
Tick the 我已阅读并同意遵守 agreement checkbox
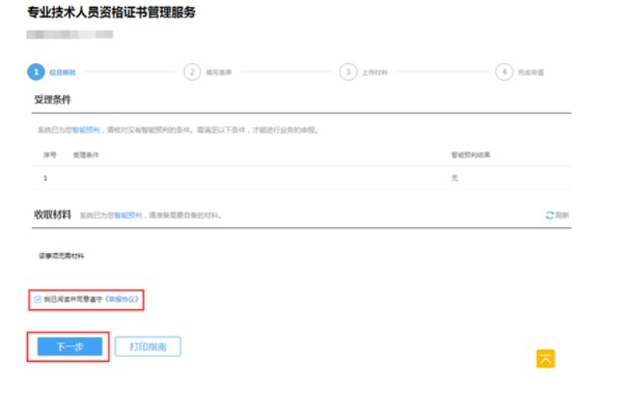(38, 300)
